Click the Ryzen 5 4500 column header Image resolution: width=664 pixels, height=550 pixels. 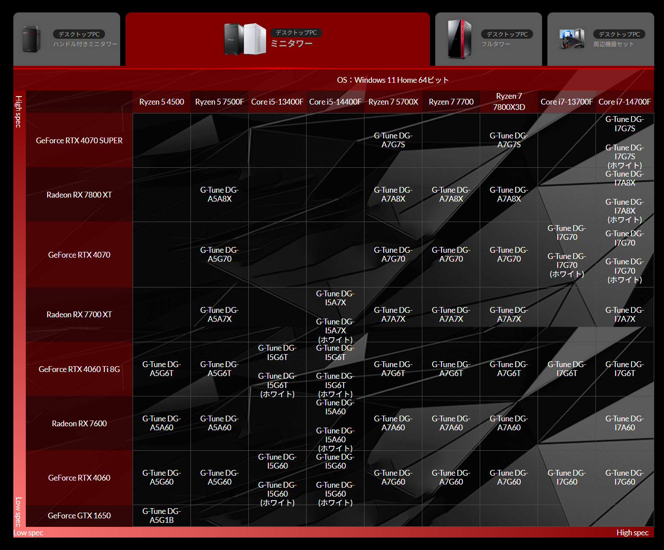(x=162, y=102)
